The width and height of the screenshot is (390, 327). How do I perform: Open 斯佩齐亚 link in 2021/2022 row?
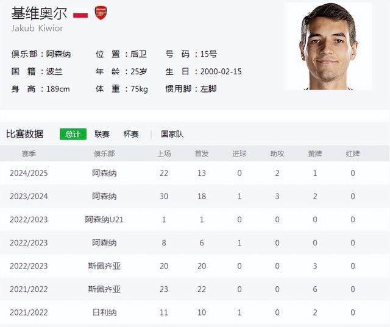(x=104, y=289)
